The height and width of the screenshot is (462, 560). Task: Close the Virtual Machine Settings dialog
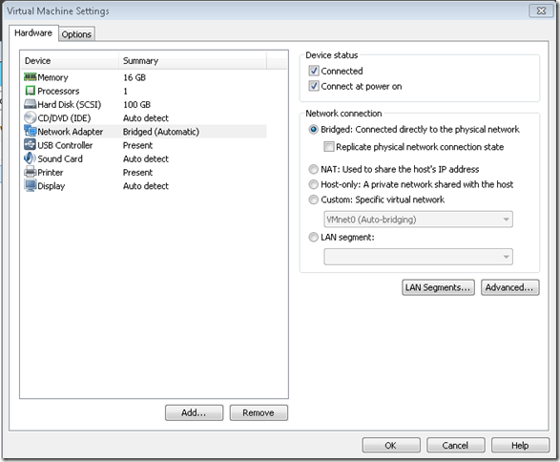click(x=542, y=10)
